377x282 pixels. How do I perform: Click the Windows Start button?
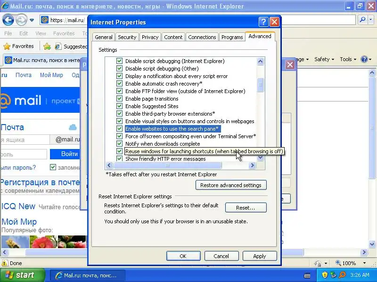[x=22, y=275]
